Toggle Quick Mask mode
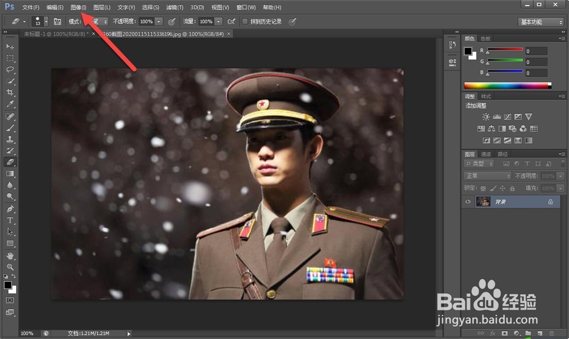 (x=10, y=300)
